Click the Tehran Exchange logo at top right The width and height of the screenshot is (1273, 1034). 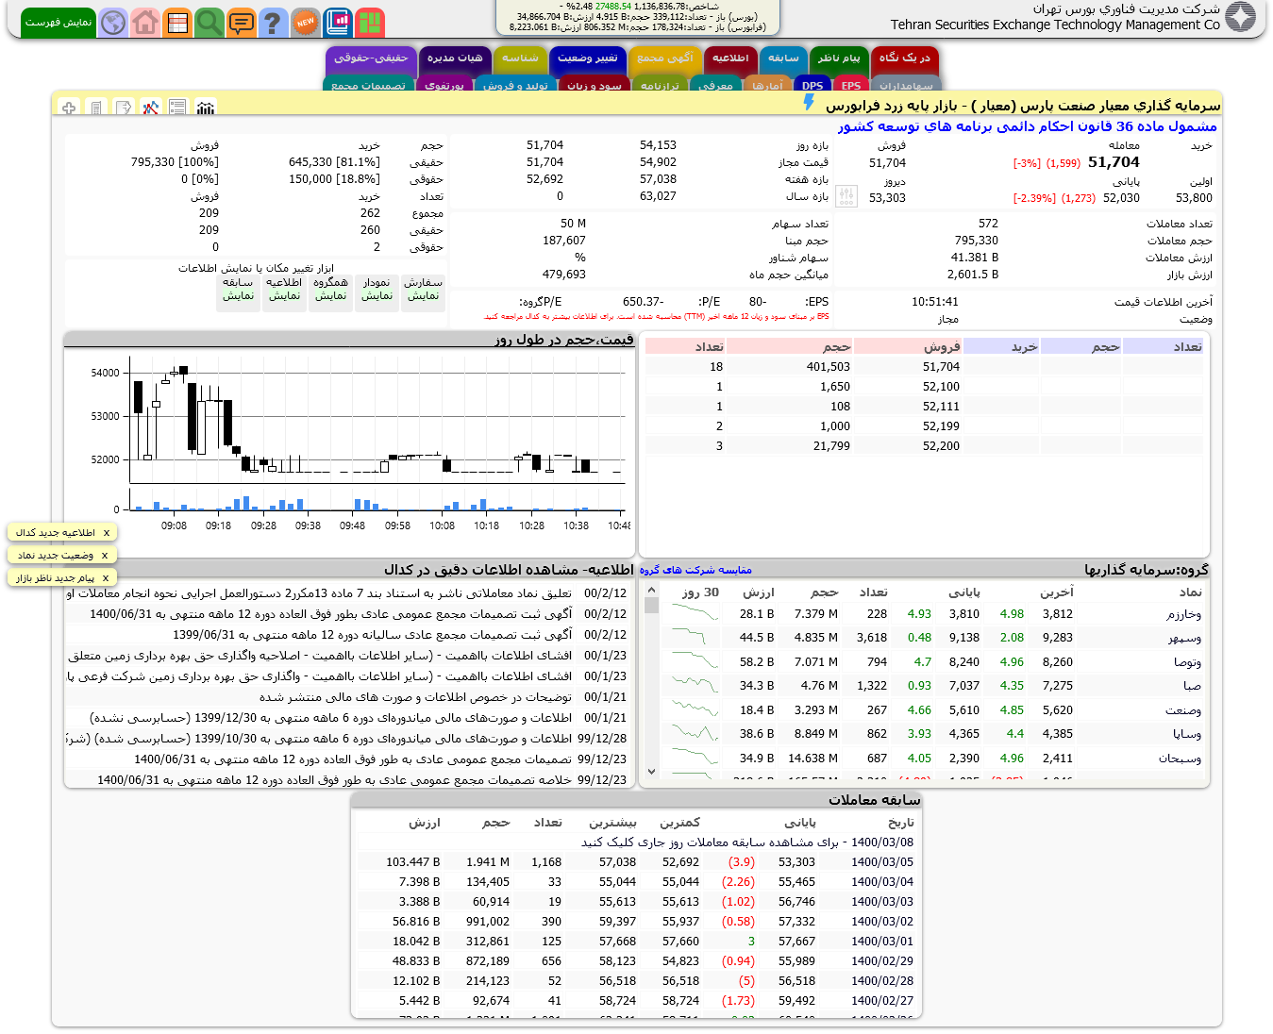click(1240, 16)
